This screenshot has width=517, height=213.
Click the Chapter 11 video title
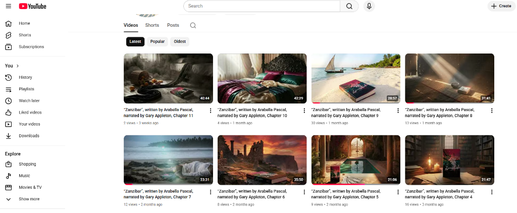158,113
